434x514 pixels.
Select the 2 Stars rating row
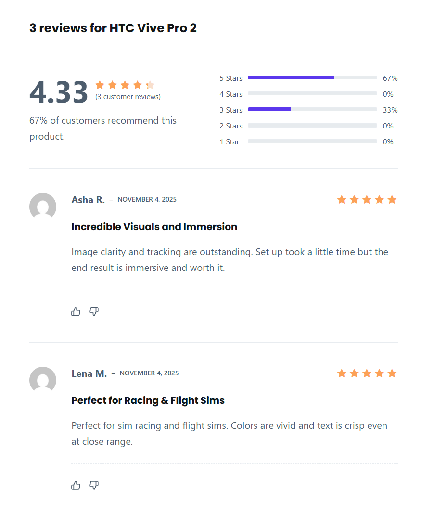pyautogui.click(x=312, y=126)
